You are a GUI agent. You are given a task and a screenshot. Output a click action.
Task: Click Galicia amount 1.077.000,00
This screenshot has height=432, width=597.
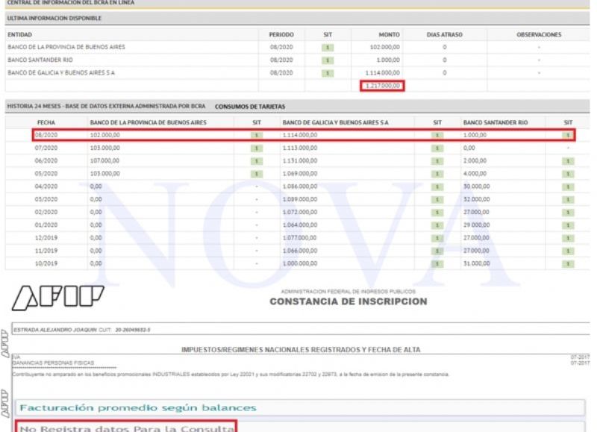[300, 238]
